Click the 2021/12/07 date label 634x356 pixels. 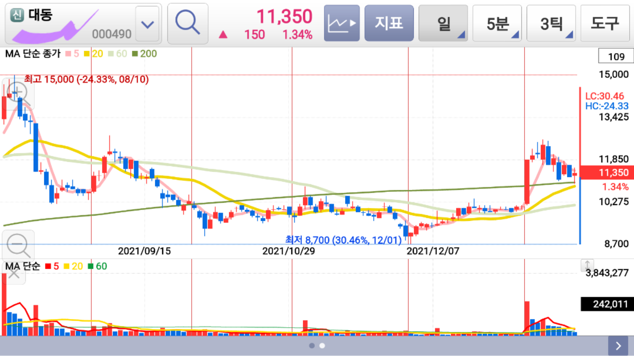433,251
